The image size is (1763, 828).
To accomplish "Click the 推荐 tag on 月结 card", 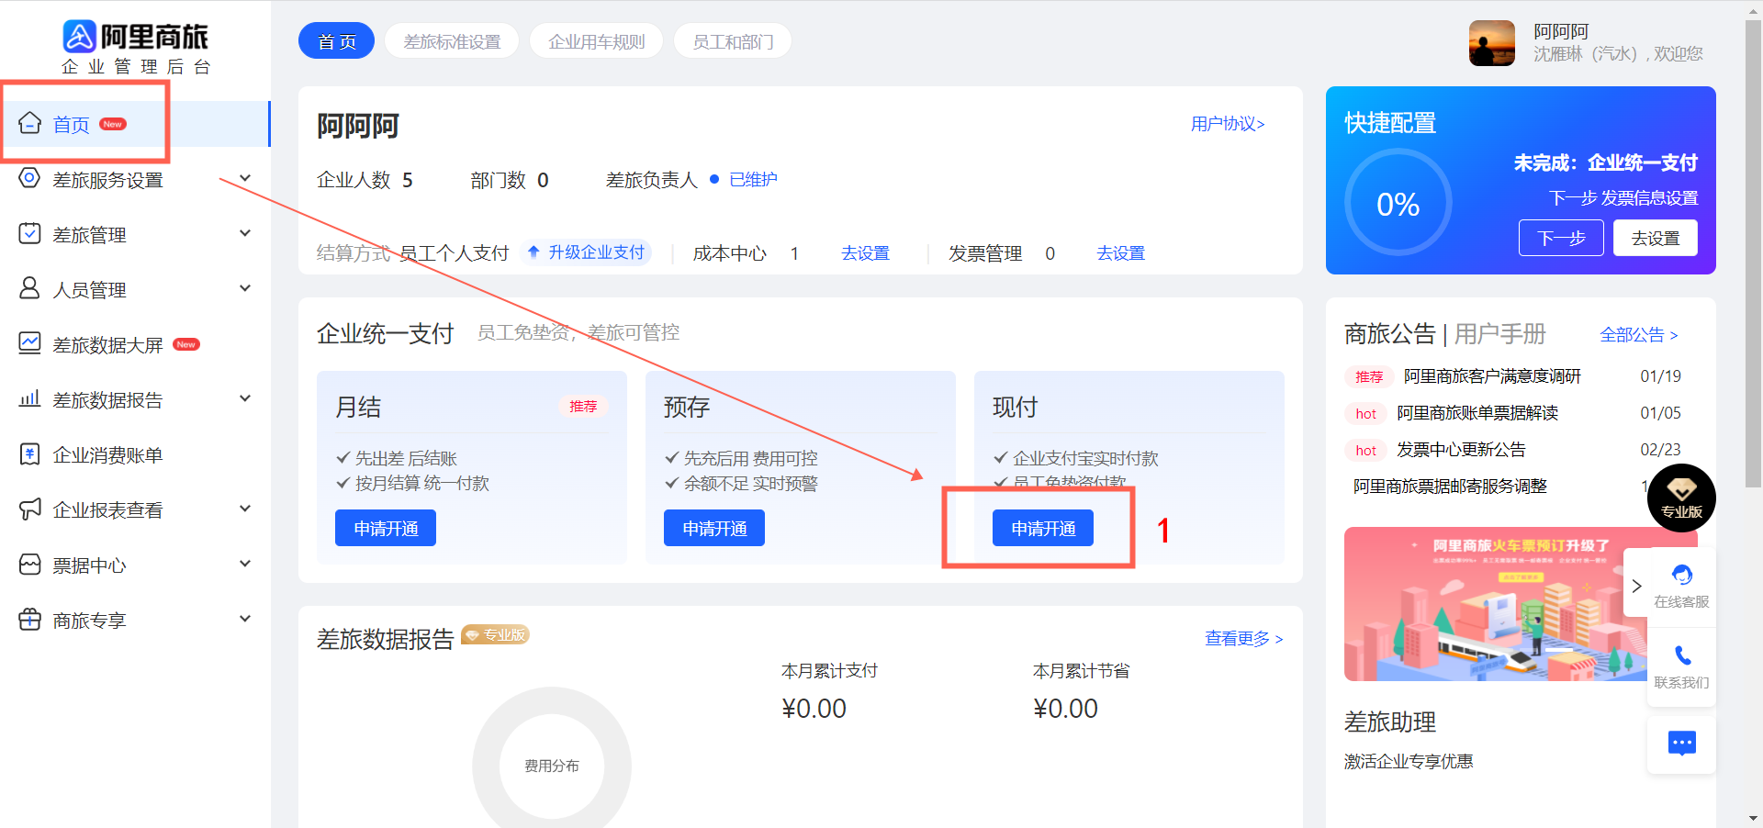I will click(x=583, y=406).
